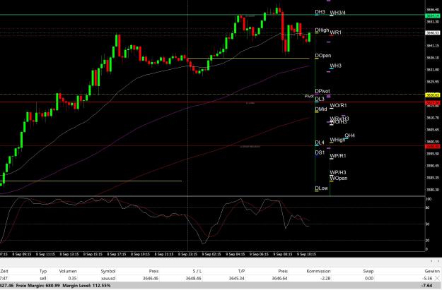Screen dimensions: 442x290
Task: Select the WO/R1 level label
Action: (x=338, y=106)
